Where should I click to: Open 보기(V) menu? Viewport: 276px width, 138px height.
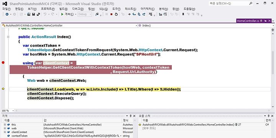32,9
